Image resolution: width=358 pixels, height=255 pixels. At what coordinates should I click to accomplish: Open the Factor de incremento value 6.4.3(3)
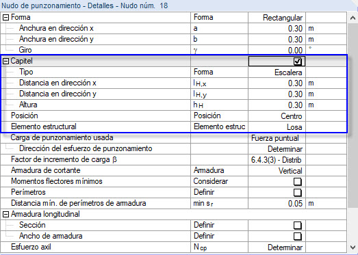[277, 160]
